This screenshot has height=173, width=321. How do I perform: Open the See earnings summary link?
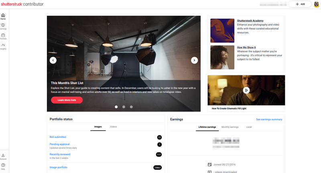(269, 119)
